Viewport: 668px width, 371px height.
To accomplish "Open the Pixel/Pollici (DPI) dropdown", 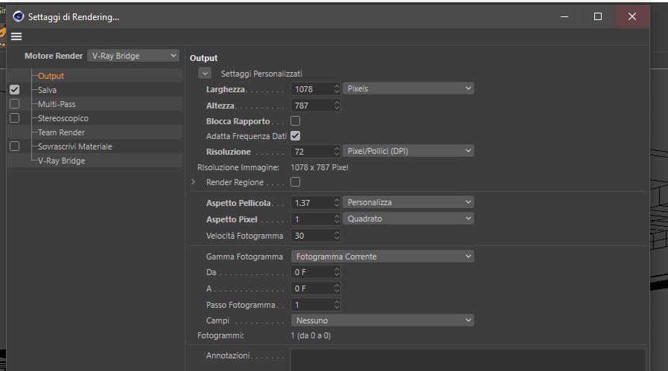I will [408, 151].
